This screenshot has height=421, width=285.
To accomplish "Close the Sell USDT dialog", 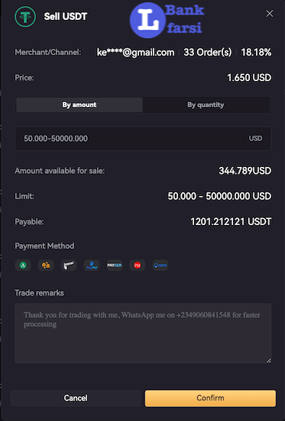I will pyautogui.click(x=270, y=14).
